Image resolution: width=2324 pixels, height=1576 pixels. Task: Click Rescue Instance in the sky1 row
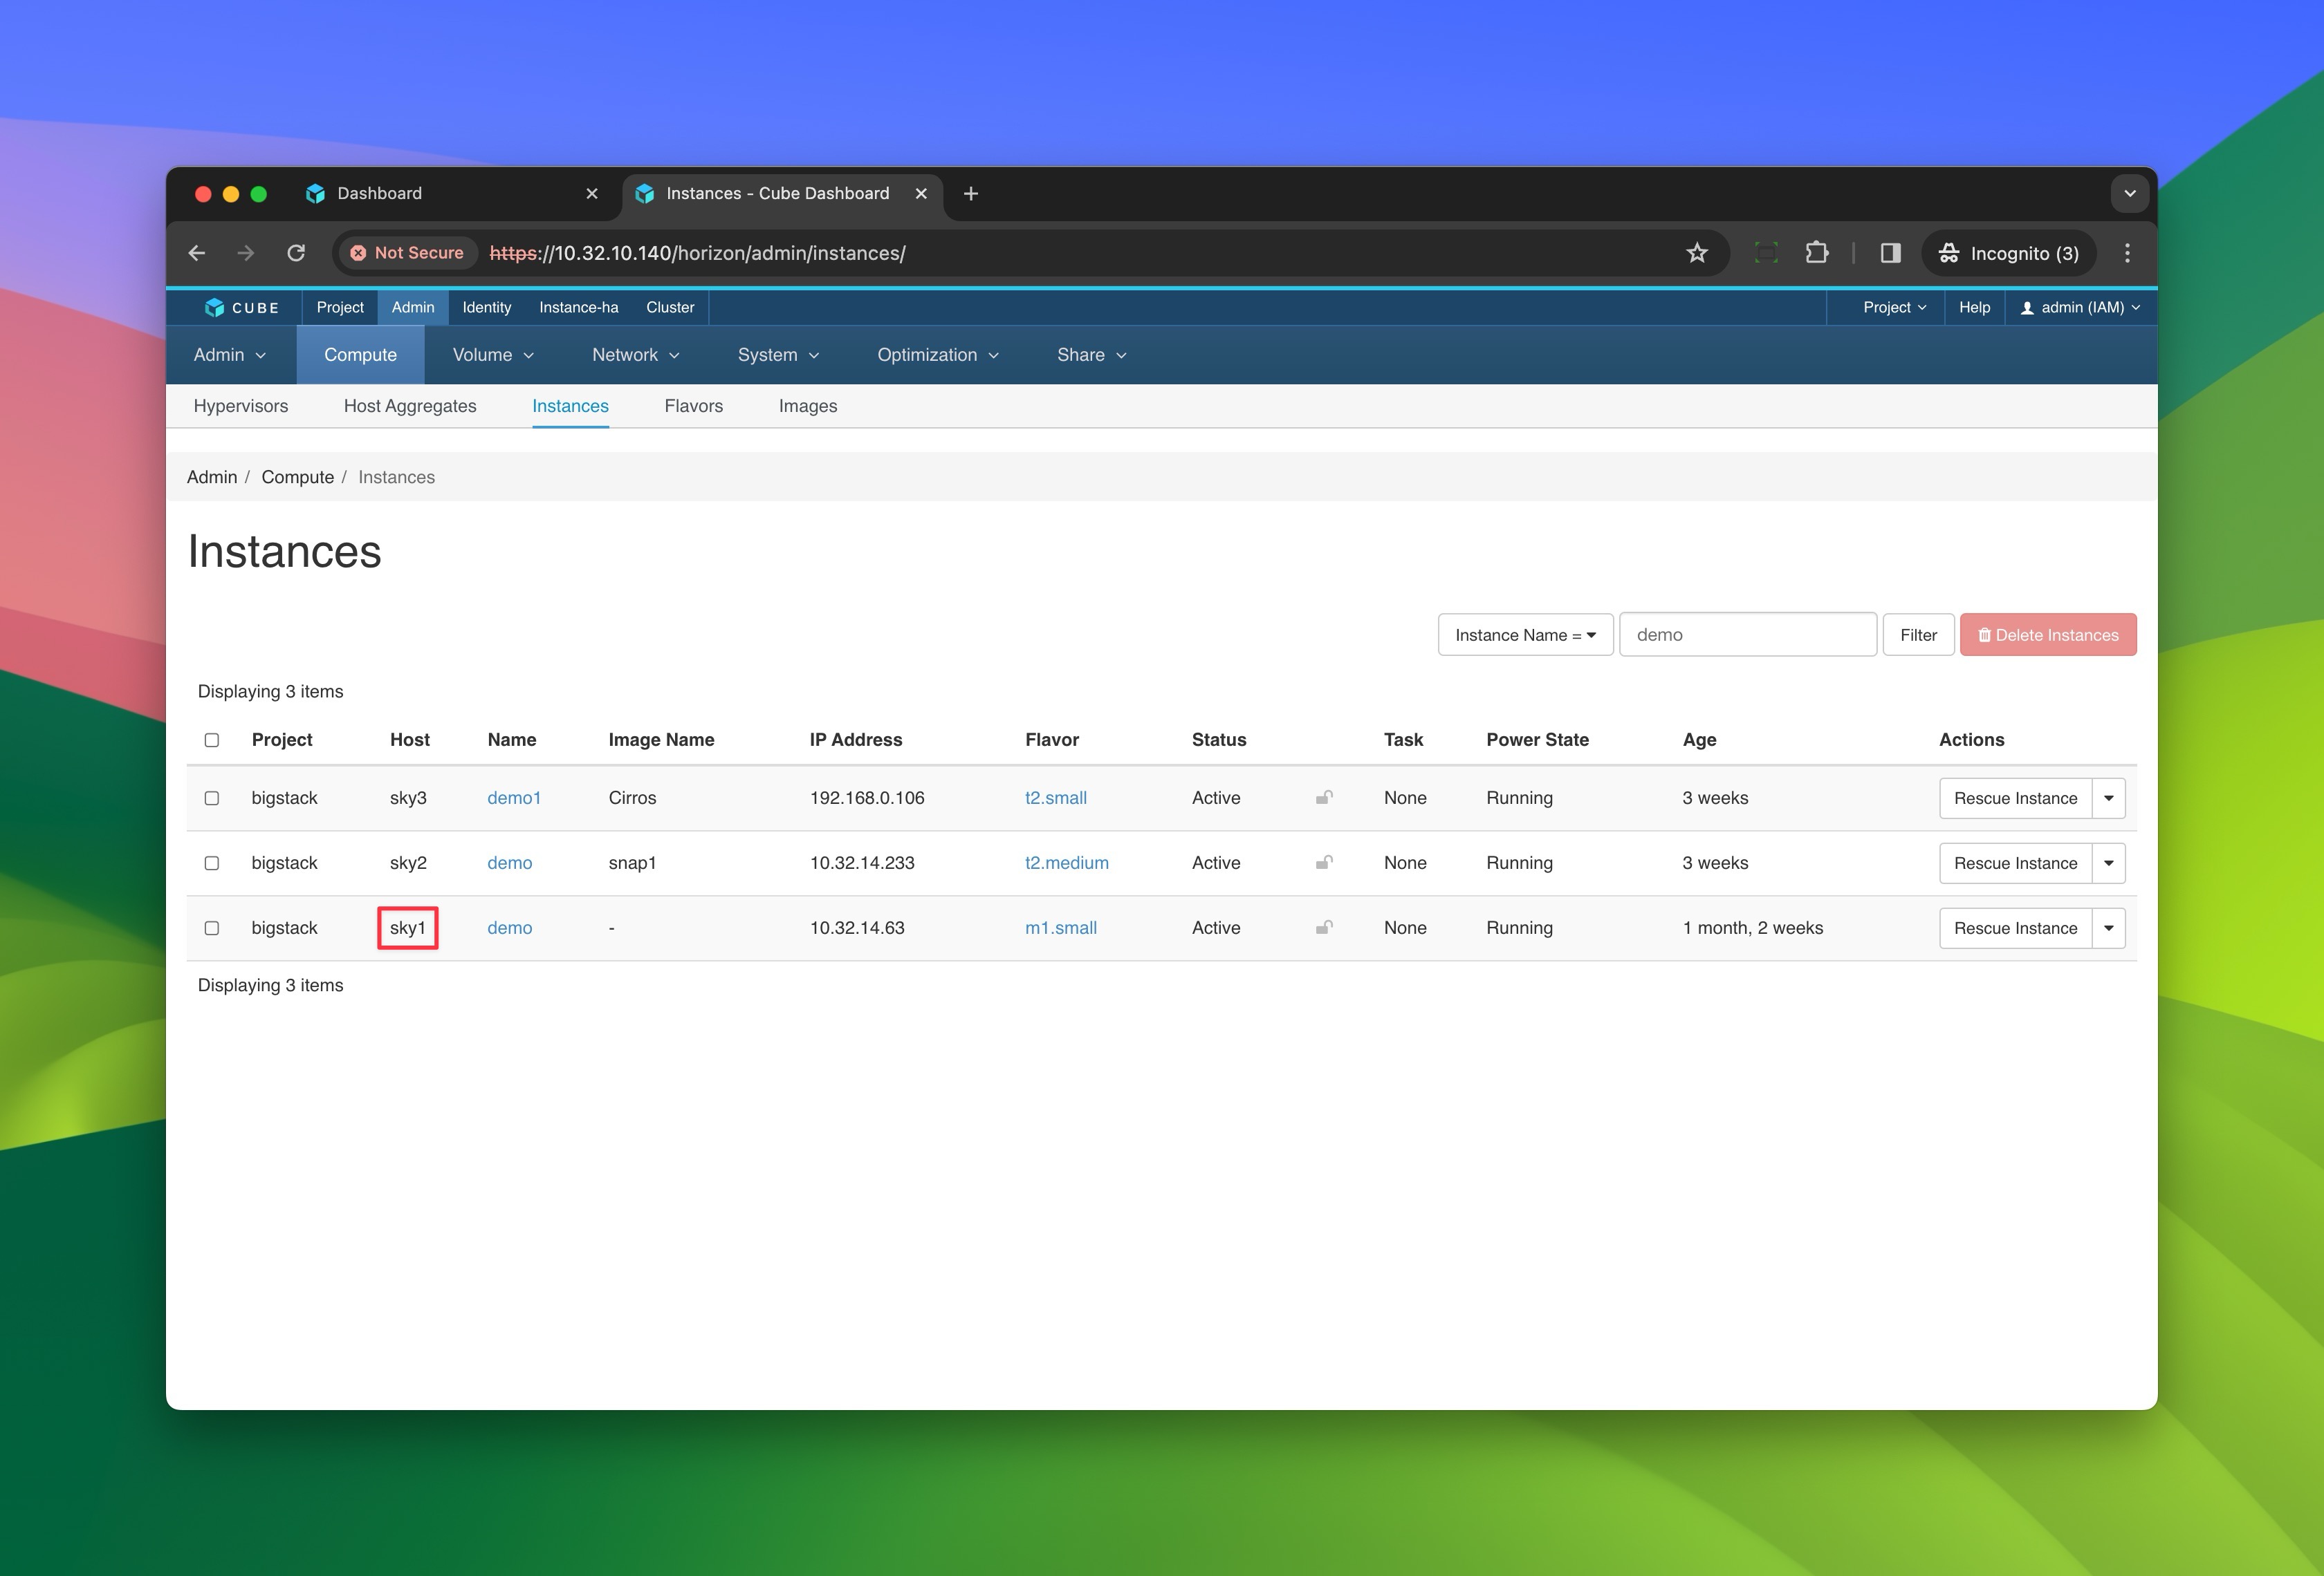pos(2015,928)
